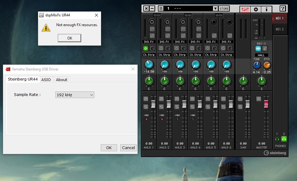The image size is (297, 181).
Task: Select the MIX 2 tab in the mixer
Action: pyautogui.click(x=280, y=29)
